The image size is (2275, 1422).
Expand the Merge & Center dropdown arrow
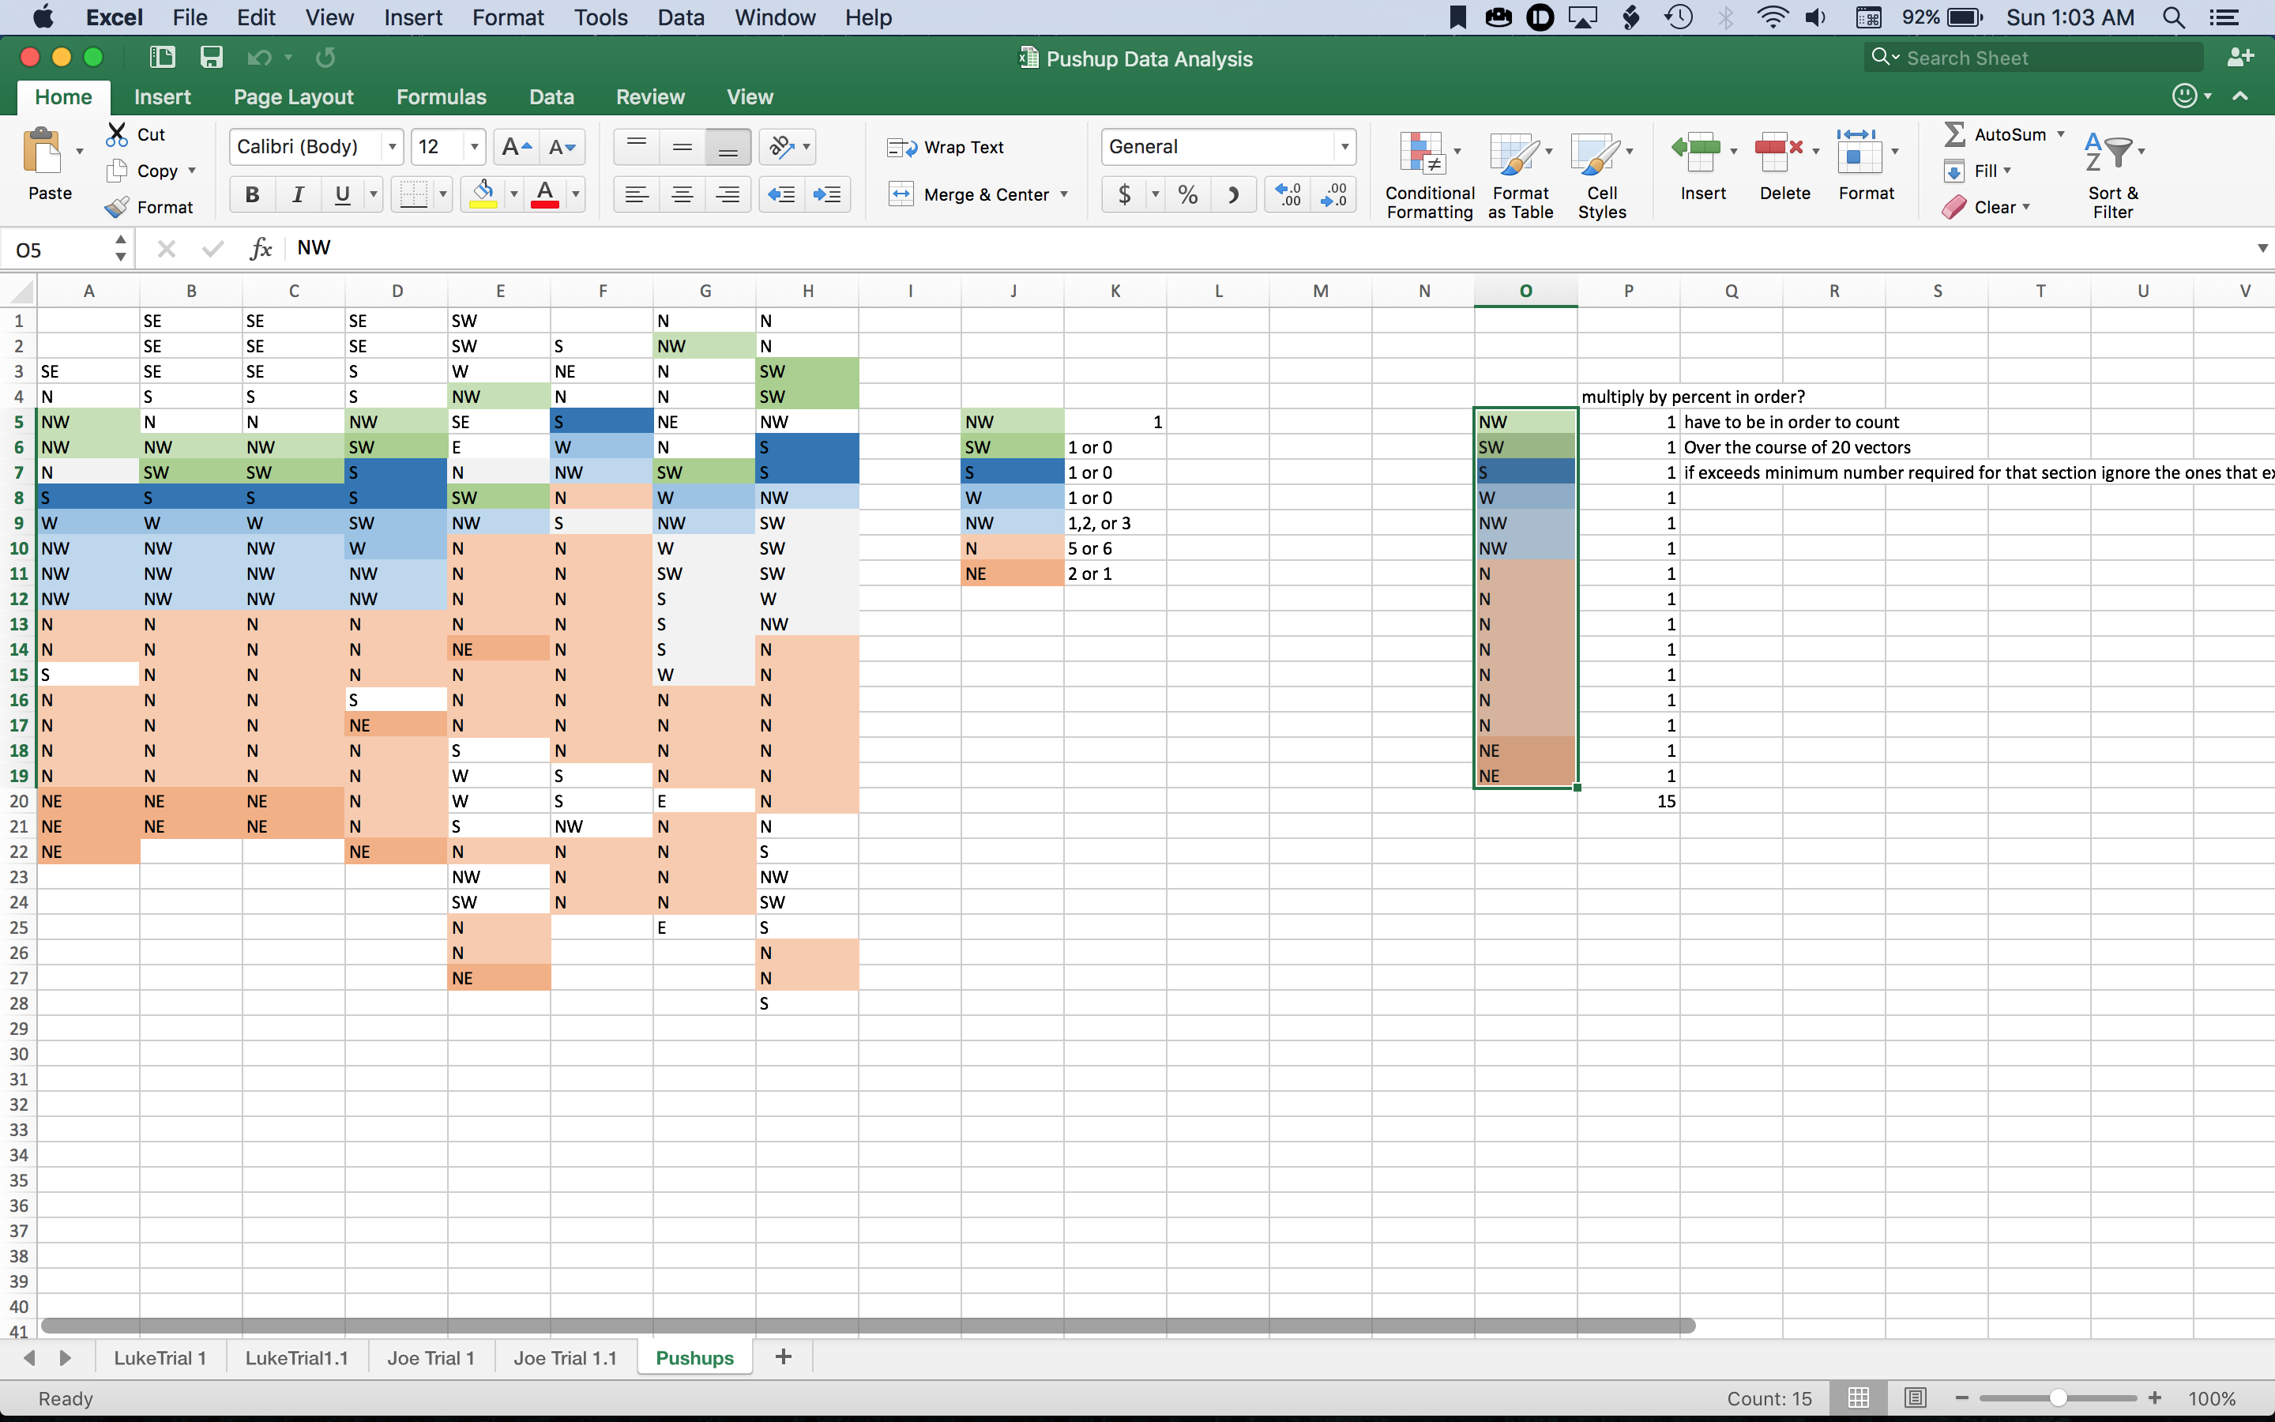[x=1064, y=194]
